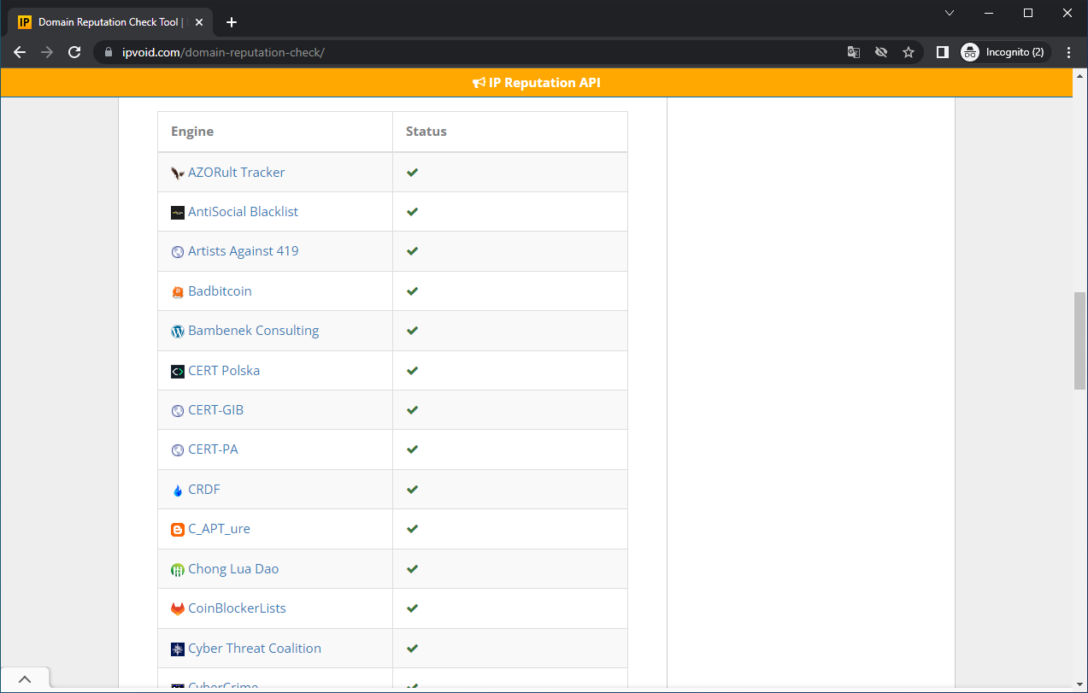Image resolution: width=1088 pixels, height=693 pixels.
Task: Click the Bambenek Consulting WordPress icon
Action: pos(177,332)
